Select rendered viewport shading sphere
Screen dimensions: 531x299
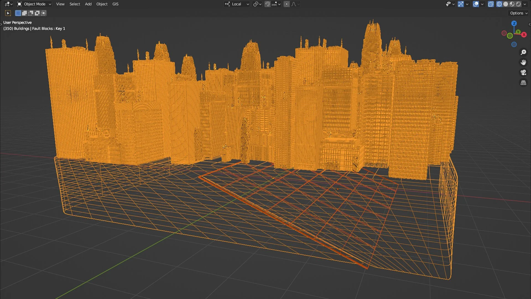point(519,4)
